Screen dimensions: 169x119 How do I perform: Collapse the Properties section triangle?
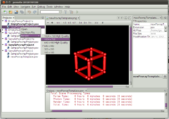(134, 21)
